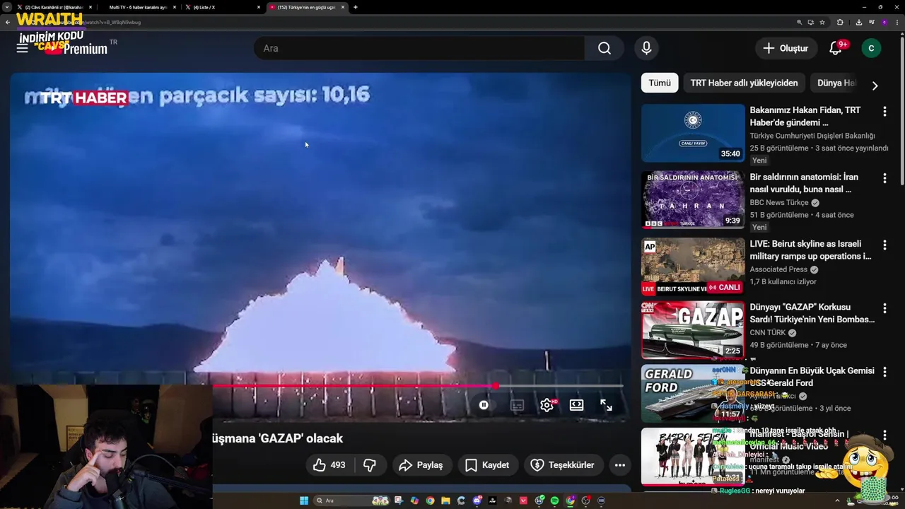This screenshot has width=905, height=509.
Task: Click the search magnifier button
Action: click(604, 48)
